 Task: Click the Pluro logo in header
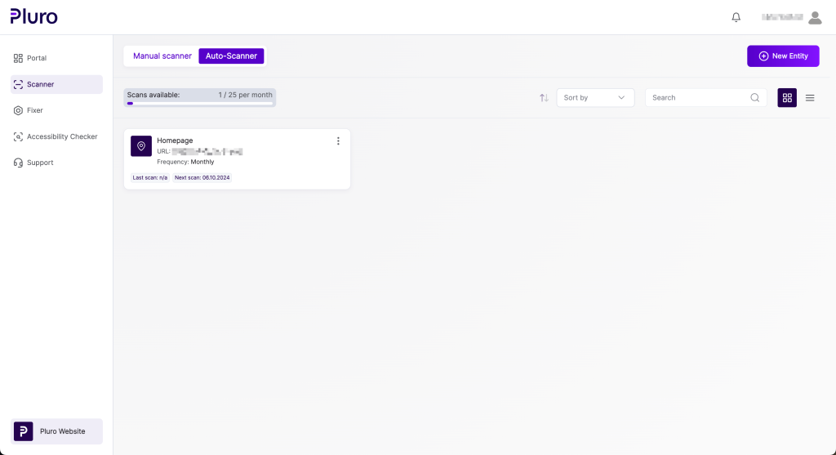coord(33,16)
